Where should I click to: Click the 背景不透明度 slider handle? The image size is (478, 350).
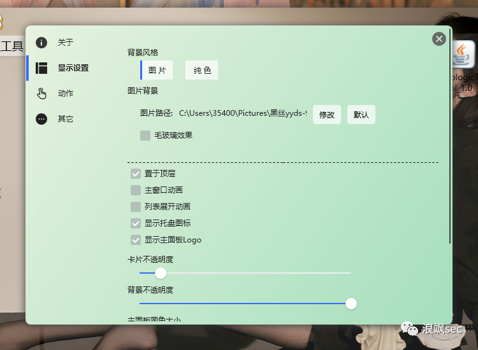(x=351, y=304)
